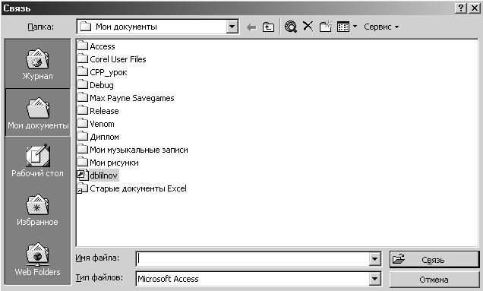This screenshot has height=291, width=483.
Task: Select Мои документы in the places bar
Action: 37,112
